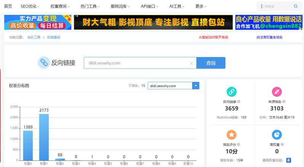Screen dimensions: 304x167
Task: Clear the domain input with the X icon
Action: click(191, 63)
